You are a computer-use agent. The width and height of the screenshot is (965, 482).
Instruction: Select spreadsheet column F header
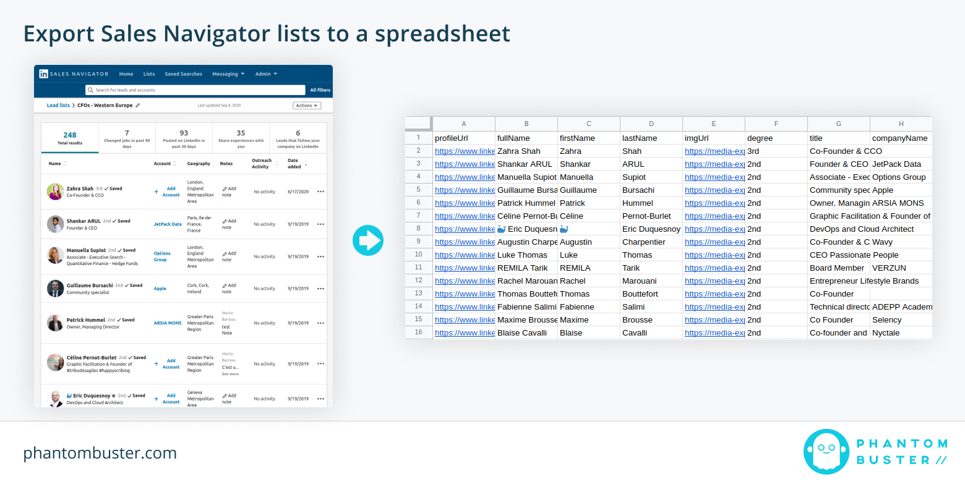tap(776, 124)
